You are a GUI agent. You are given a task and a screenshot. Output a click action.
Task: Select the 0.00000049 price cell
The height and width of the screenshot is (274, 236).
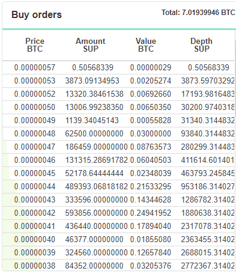coord(35,120)
